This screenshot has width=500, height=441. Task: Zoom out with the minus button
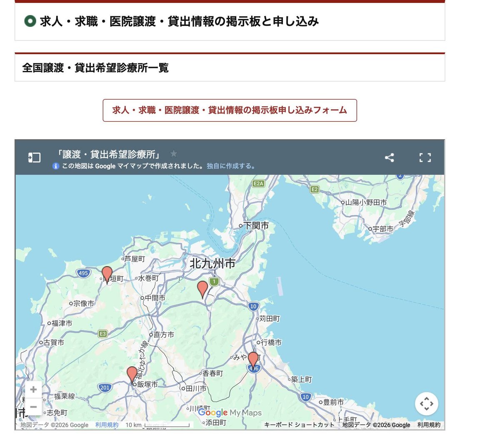(33, 407)
